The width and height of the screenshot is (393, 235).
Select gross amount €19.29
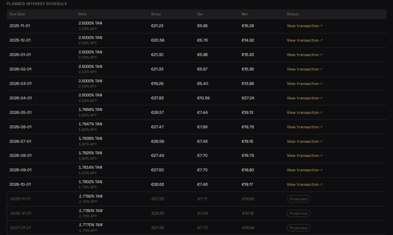[157, 83]
